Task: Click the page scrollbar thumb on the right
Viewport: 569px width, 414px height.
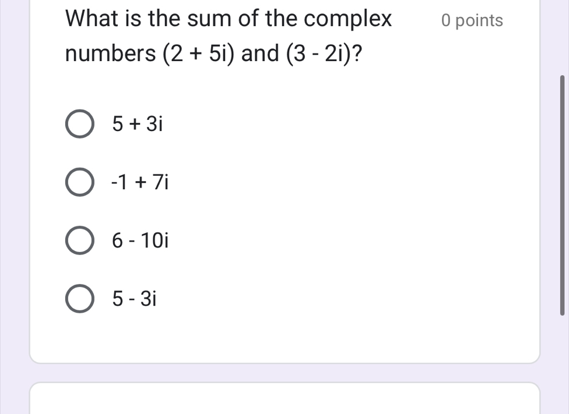Action: click(x=562, y=195)
